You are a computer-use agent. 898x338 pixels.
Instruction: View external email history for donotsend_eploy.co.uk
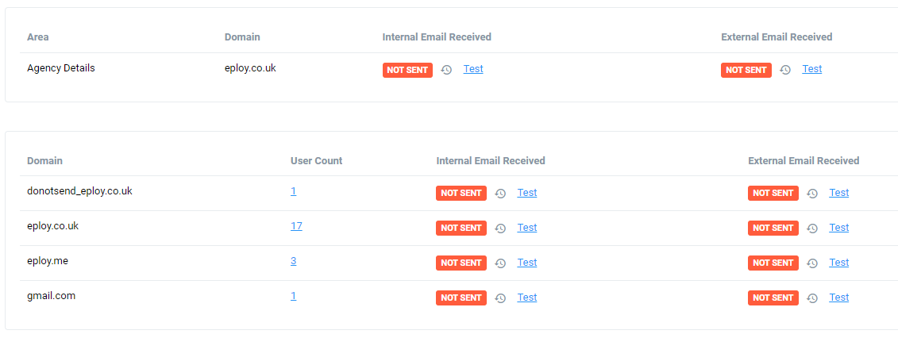click(812, 194)
